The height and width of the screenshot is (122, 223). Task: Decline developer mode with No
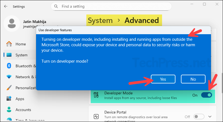(x=193, y=79)
